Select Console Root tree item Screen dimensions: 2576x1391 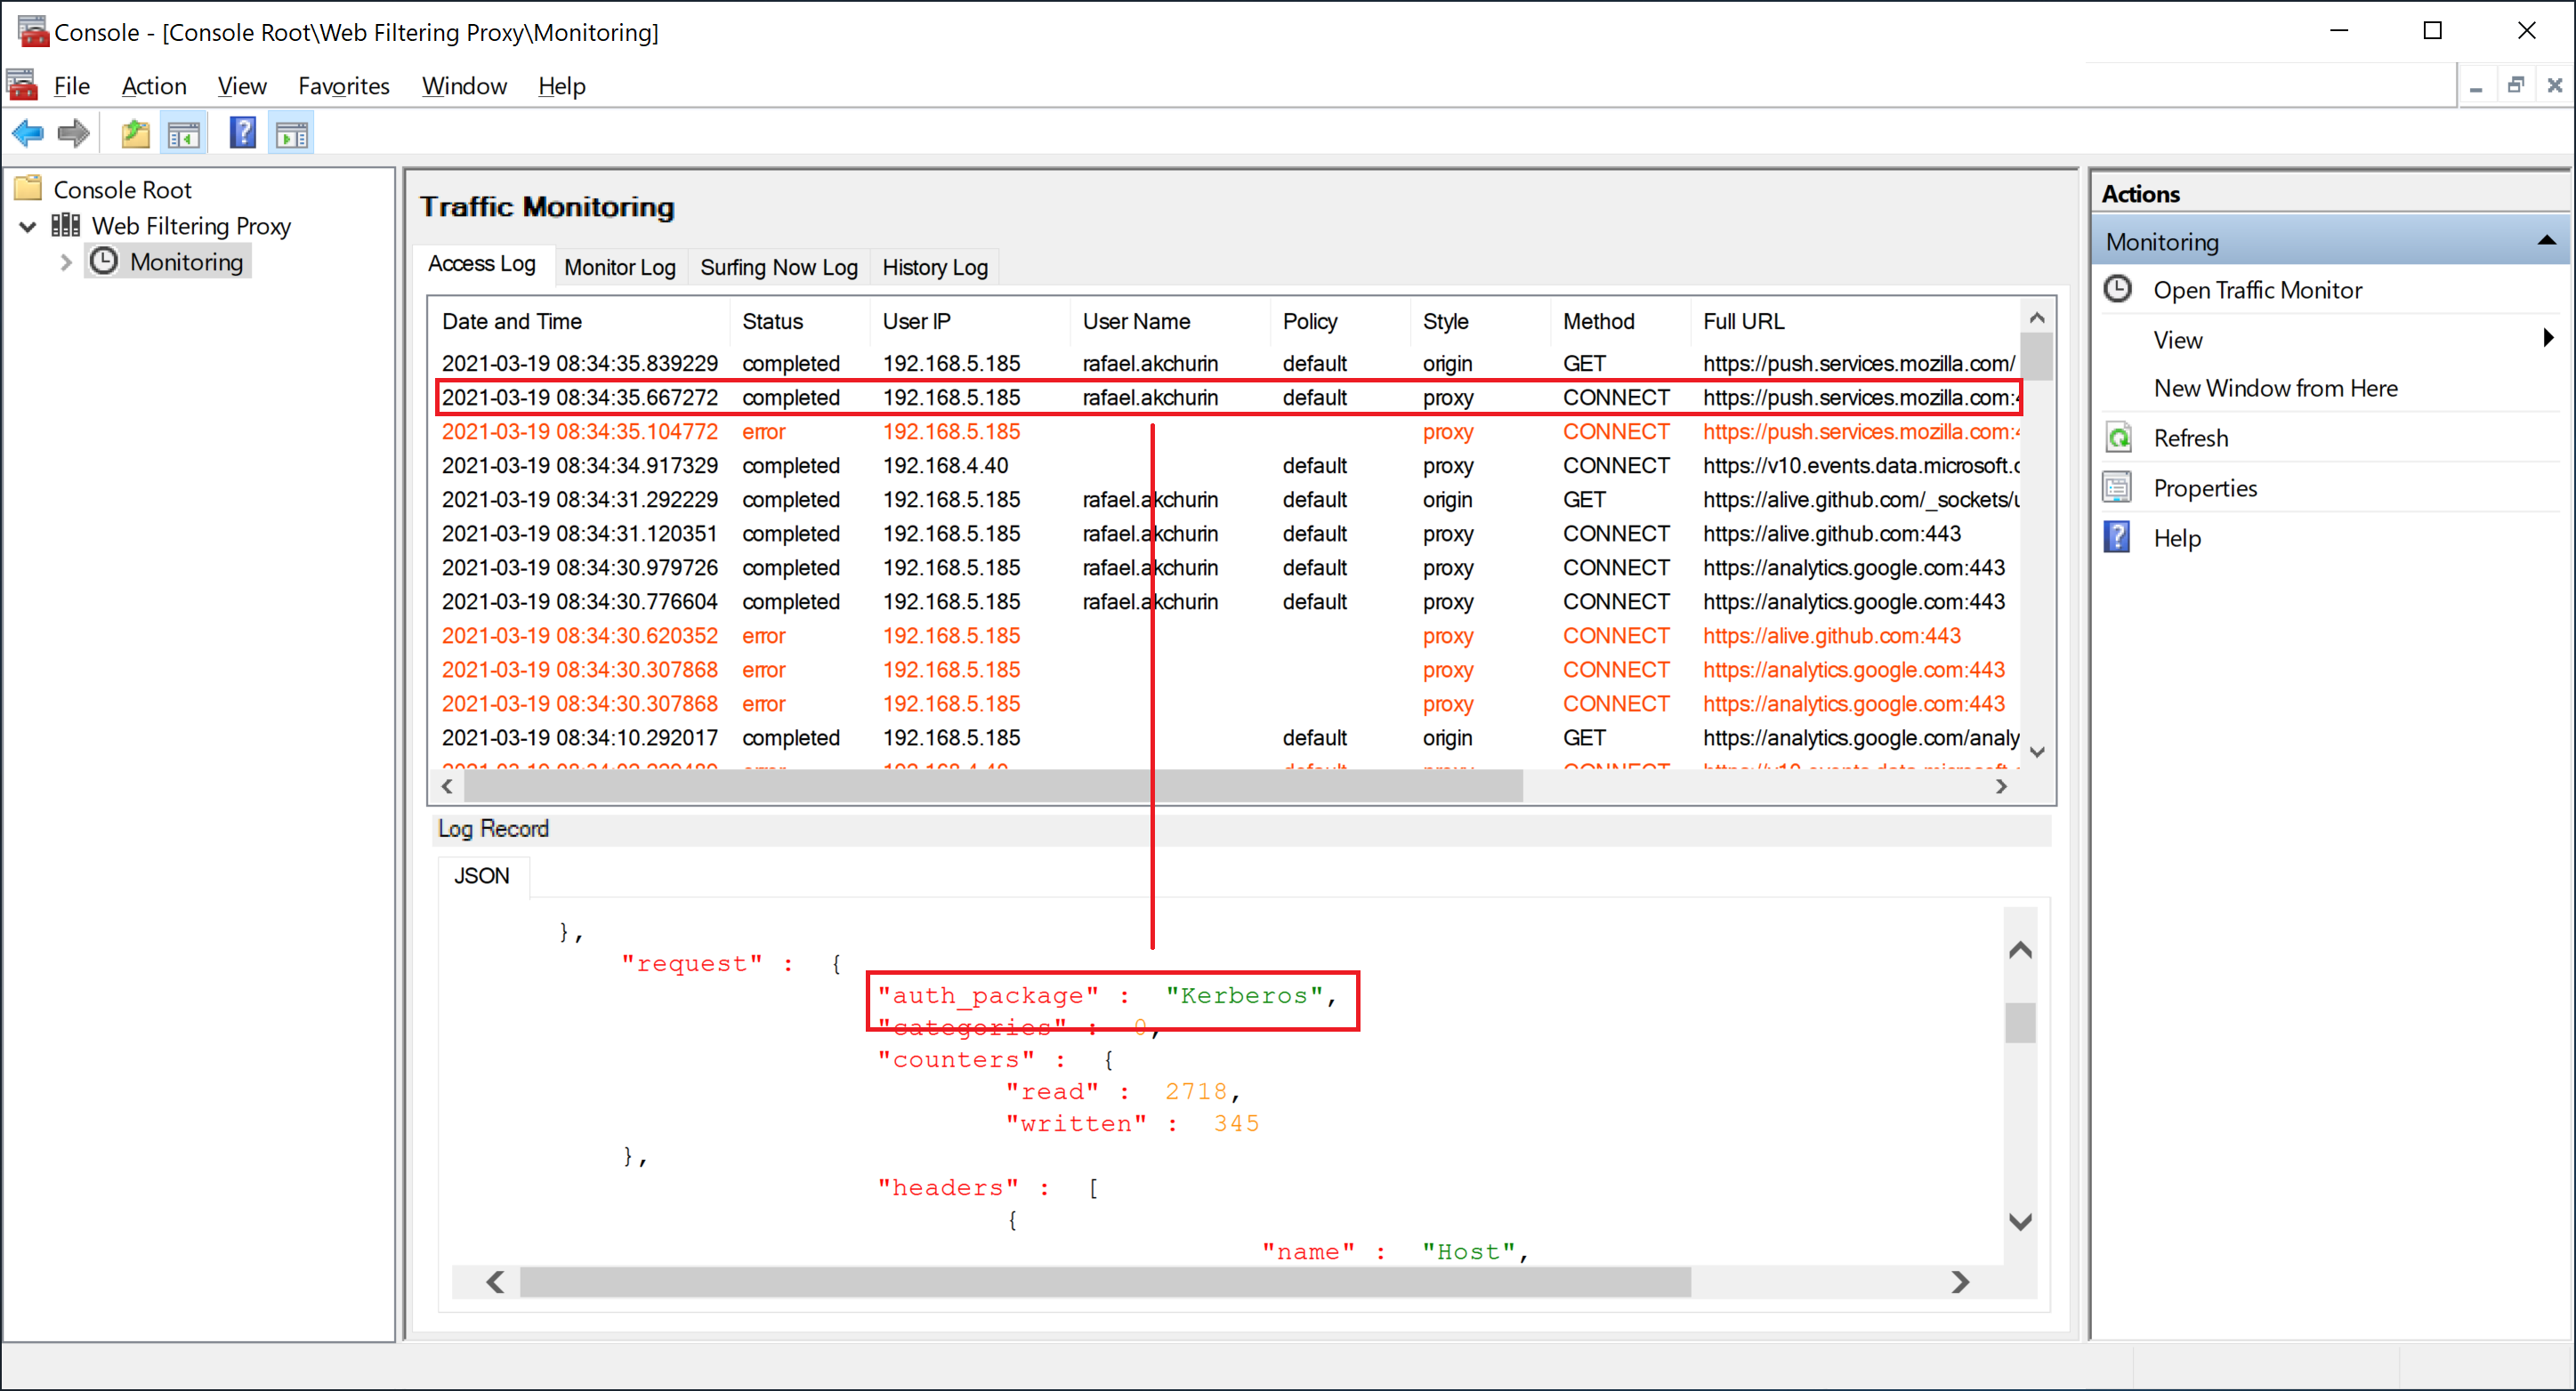121,189
